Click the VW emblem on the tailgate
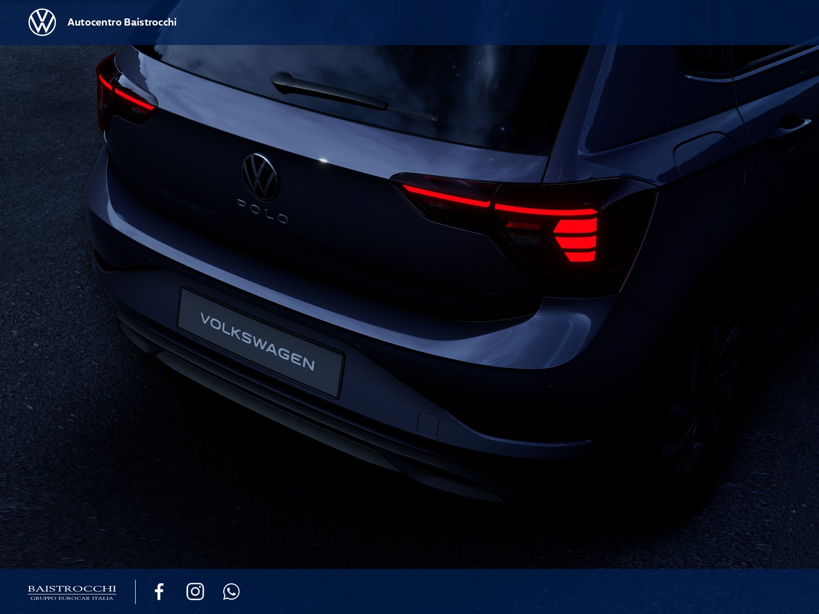 (261, 177)
